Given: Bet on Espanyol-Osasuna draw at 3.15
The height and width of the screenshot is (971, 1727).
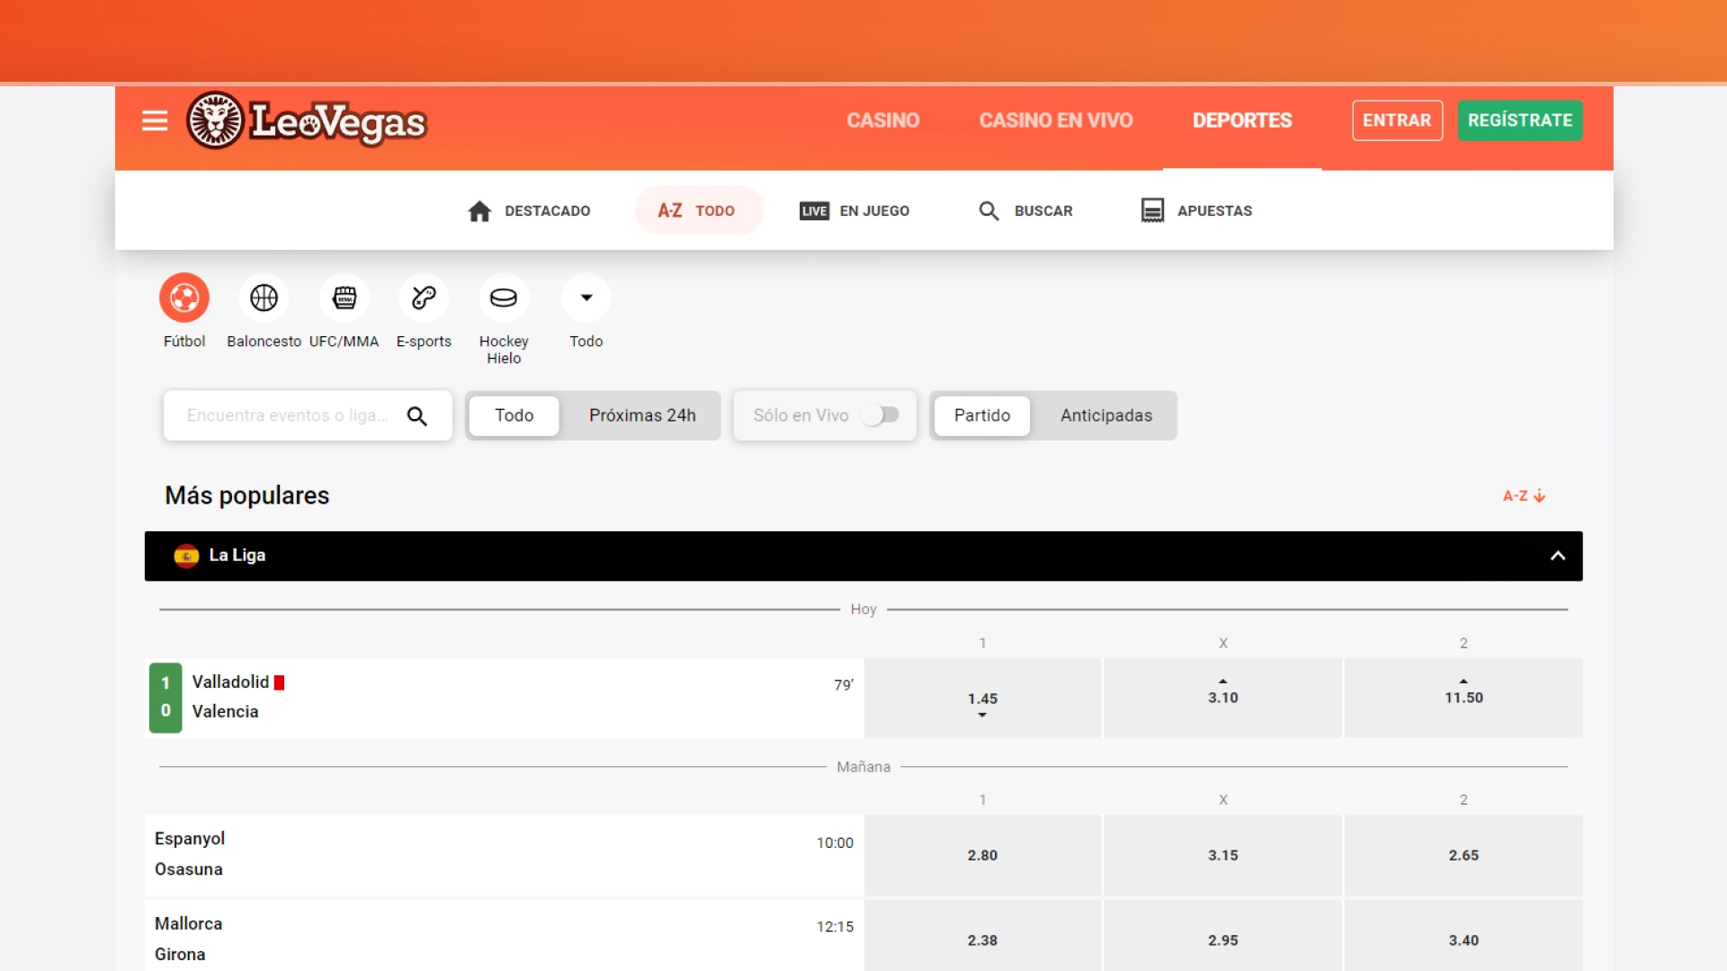Looking at the screenshot, I should (1222, 855).
